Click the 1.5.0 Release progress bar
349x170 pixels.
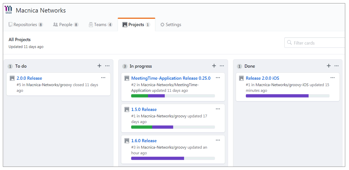coord(173,127)
